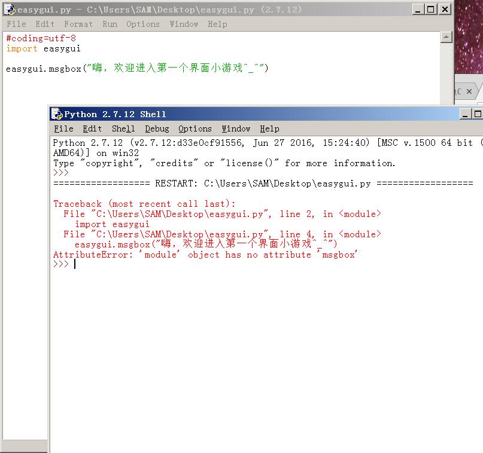Click the IDLE icon in the easygui.py title bar
Image resolution: width=483 pixels, height=453 pixels.
coord(10,10)
